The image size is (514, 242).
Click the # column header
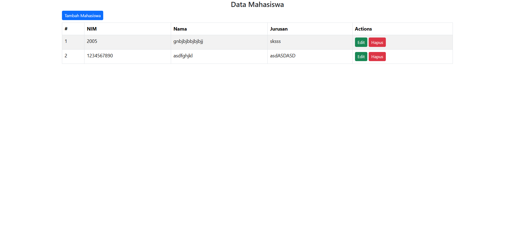point(66,29)
